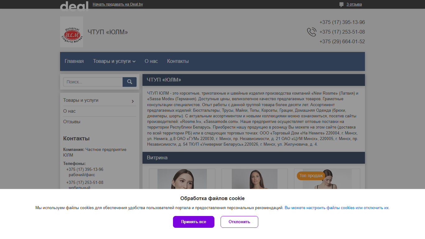Click the 'Витрина' section heading

[157, 158]
